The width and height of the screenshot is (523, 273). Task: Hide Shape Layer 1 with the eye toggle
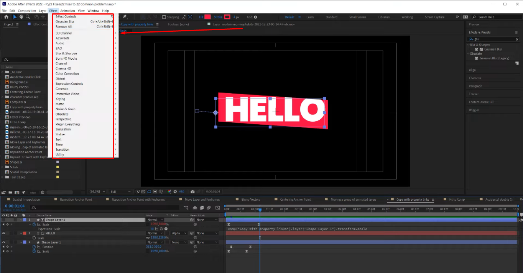tap(3, 242)
